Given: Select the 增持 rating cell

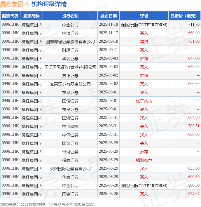Looking at the screenshot, I should [x=144, y=42].
